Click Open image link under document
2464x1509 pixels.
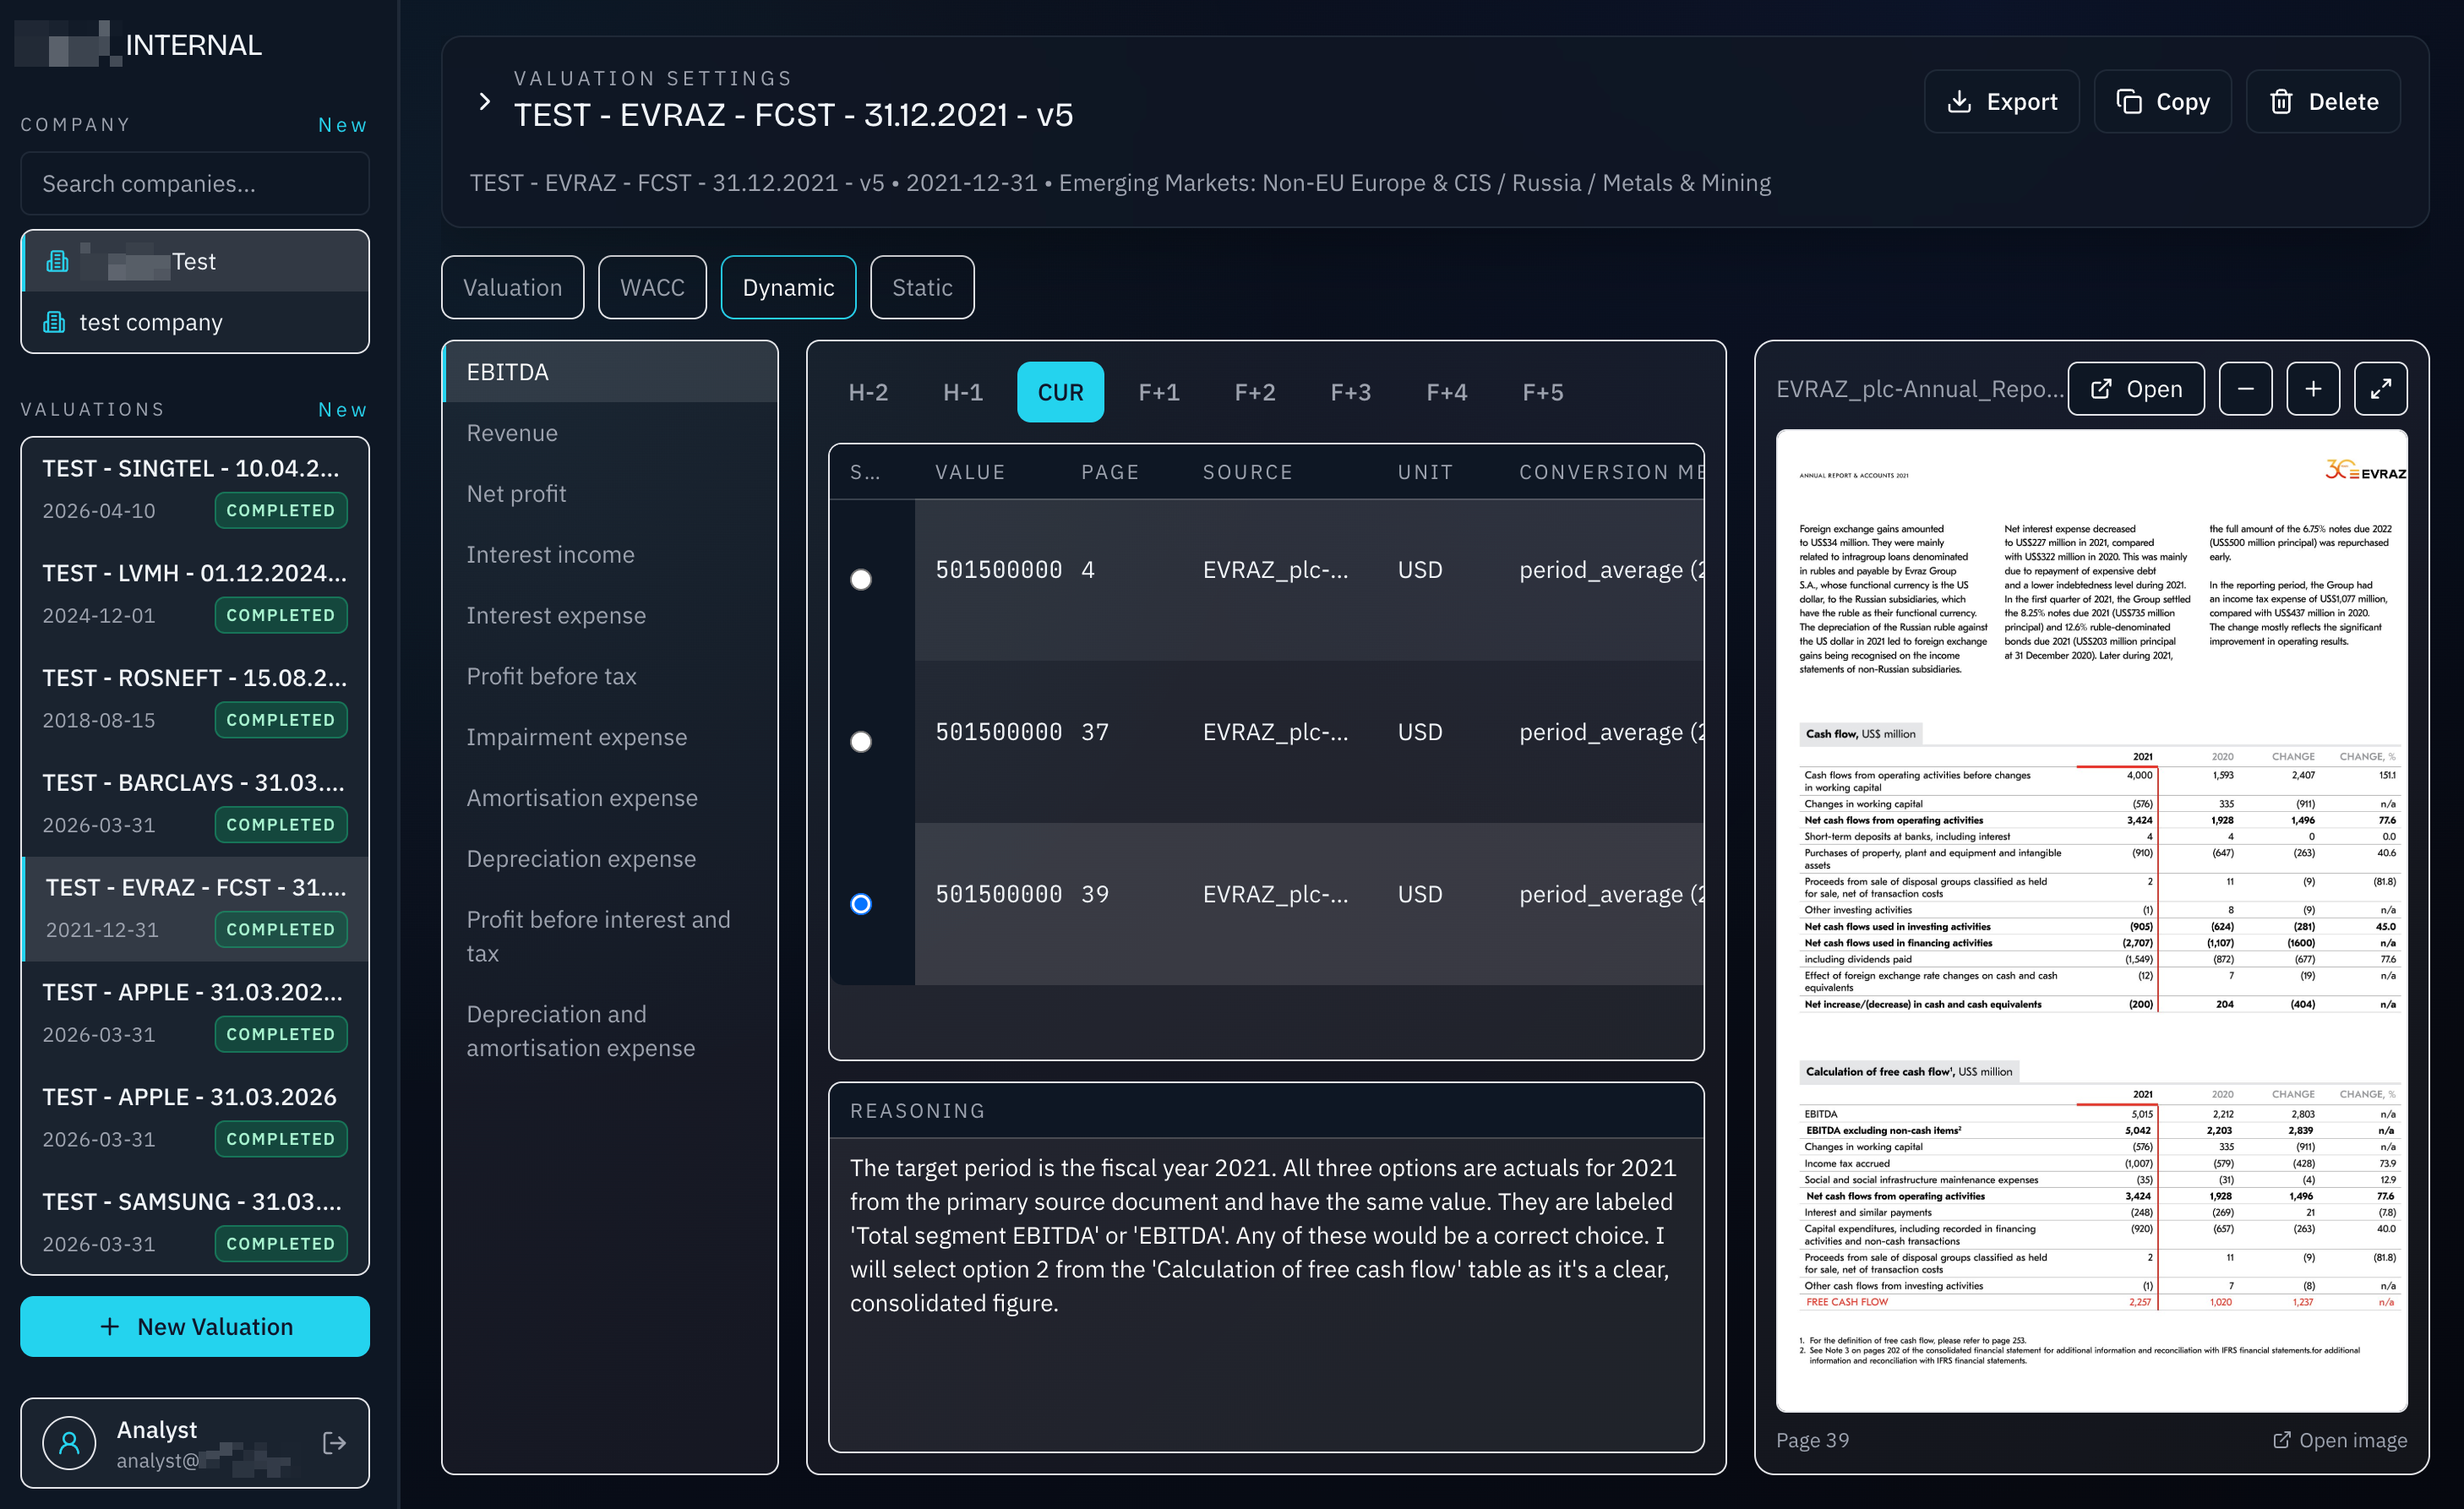pyautogui.click(x=2340, y=1440)
